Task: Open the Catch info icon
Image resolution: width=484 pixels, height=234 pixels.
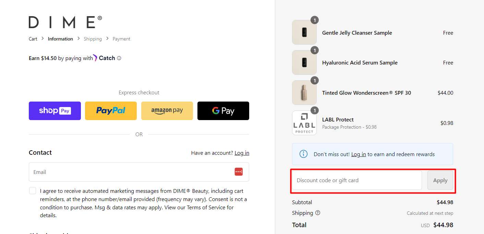Action: [x=119, y=58]
